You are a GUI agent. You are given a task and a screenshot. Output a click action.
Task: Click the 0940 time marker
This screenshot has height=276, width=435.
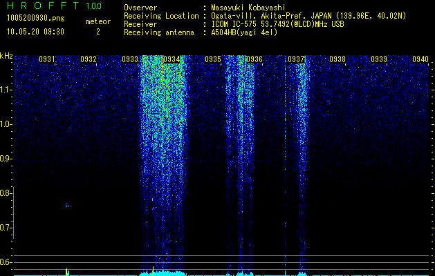pos(420,59)
